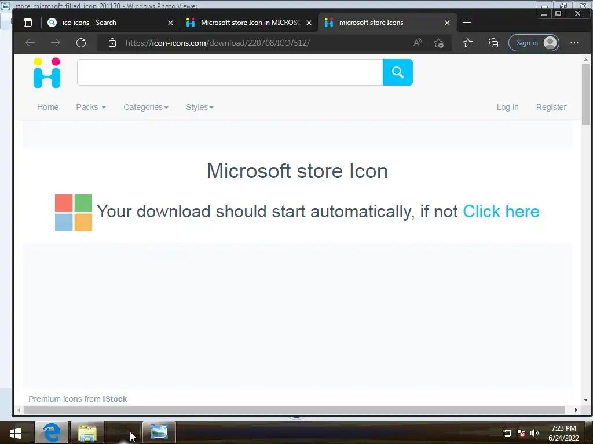This screenshot has width=593, height=444.
Task: Open the Favorites list icon
Action: click(468, 43)
